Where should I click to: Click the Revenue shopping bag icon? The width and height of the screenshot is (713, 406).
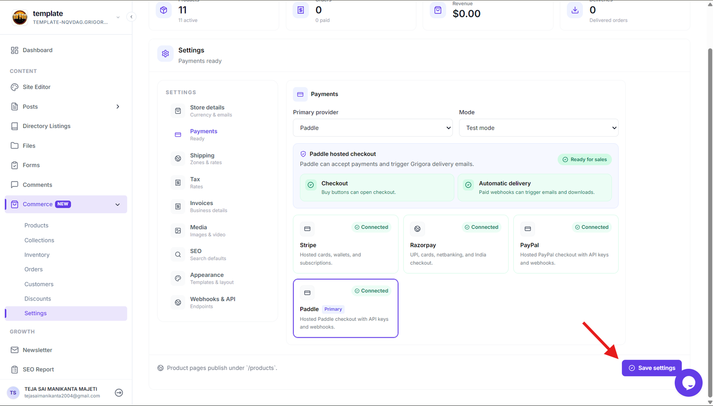pos(438,10)
